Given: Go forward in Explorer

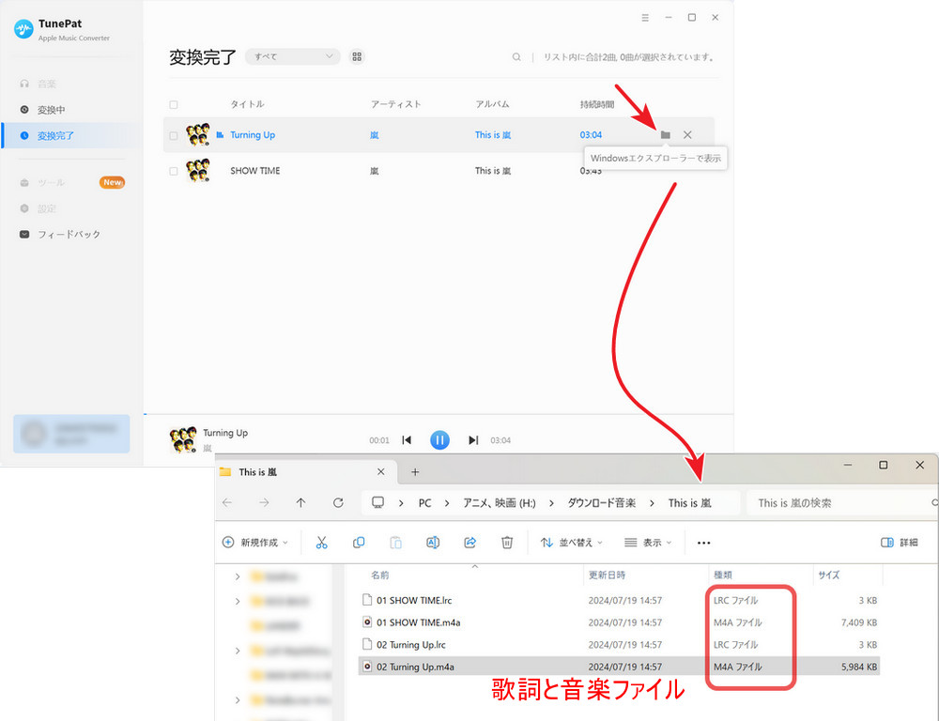Looking at the screenshot, I should click(264, 503).
